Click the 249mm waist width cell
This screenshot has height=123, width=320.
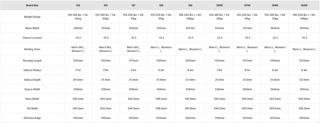[78, 28]
